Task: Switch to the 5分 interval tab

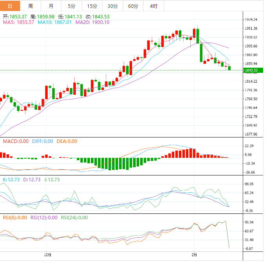Action: pos(72,6)
